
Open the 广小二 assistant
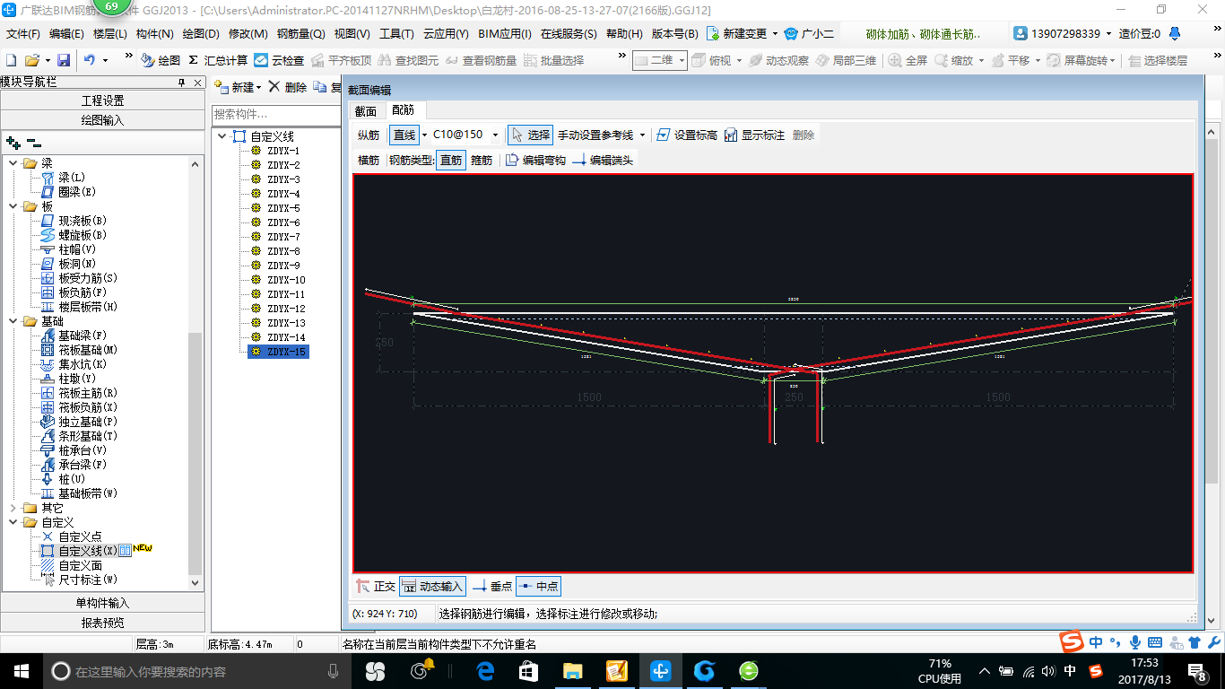(809, 33)
